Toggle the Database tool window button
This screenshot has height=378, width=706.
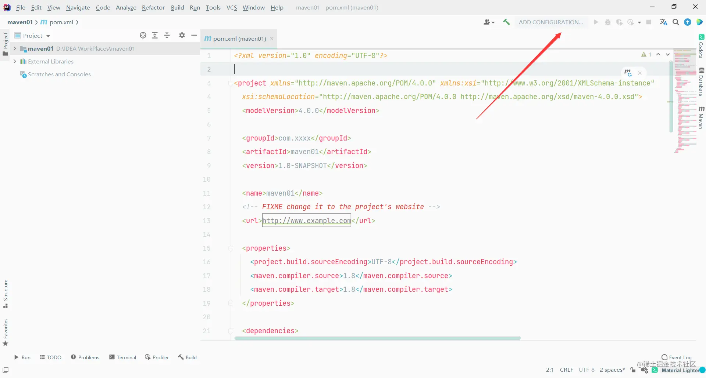[701, 82]
